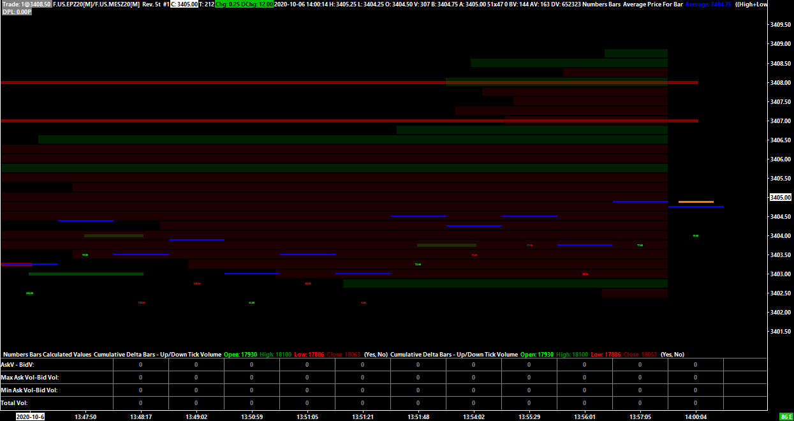
Task: Click the 3407.00 price scale label
Action: pos(781,121)
